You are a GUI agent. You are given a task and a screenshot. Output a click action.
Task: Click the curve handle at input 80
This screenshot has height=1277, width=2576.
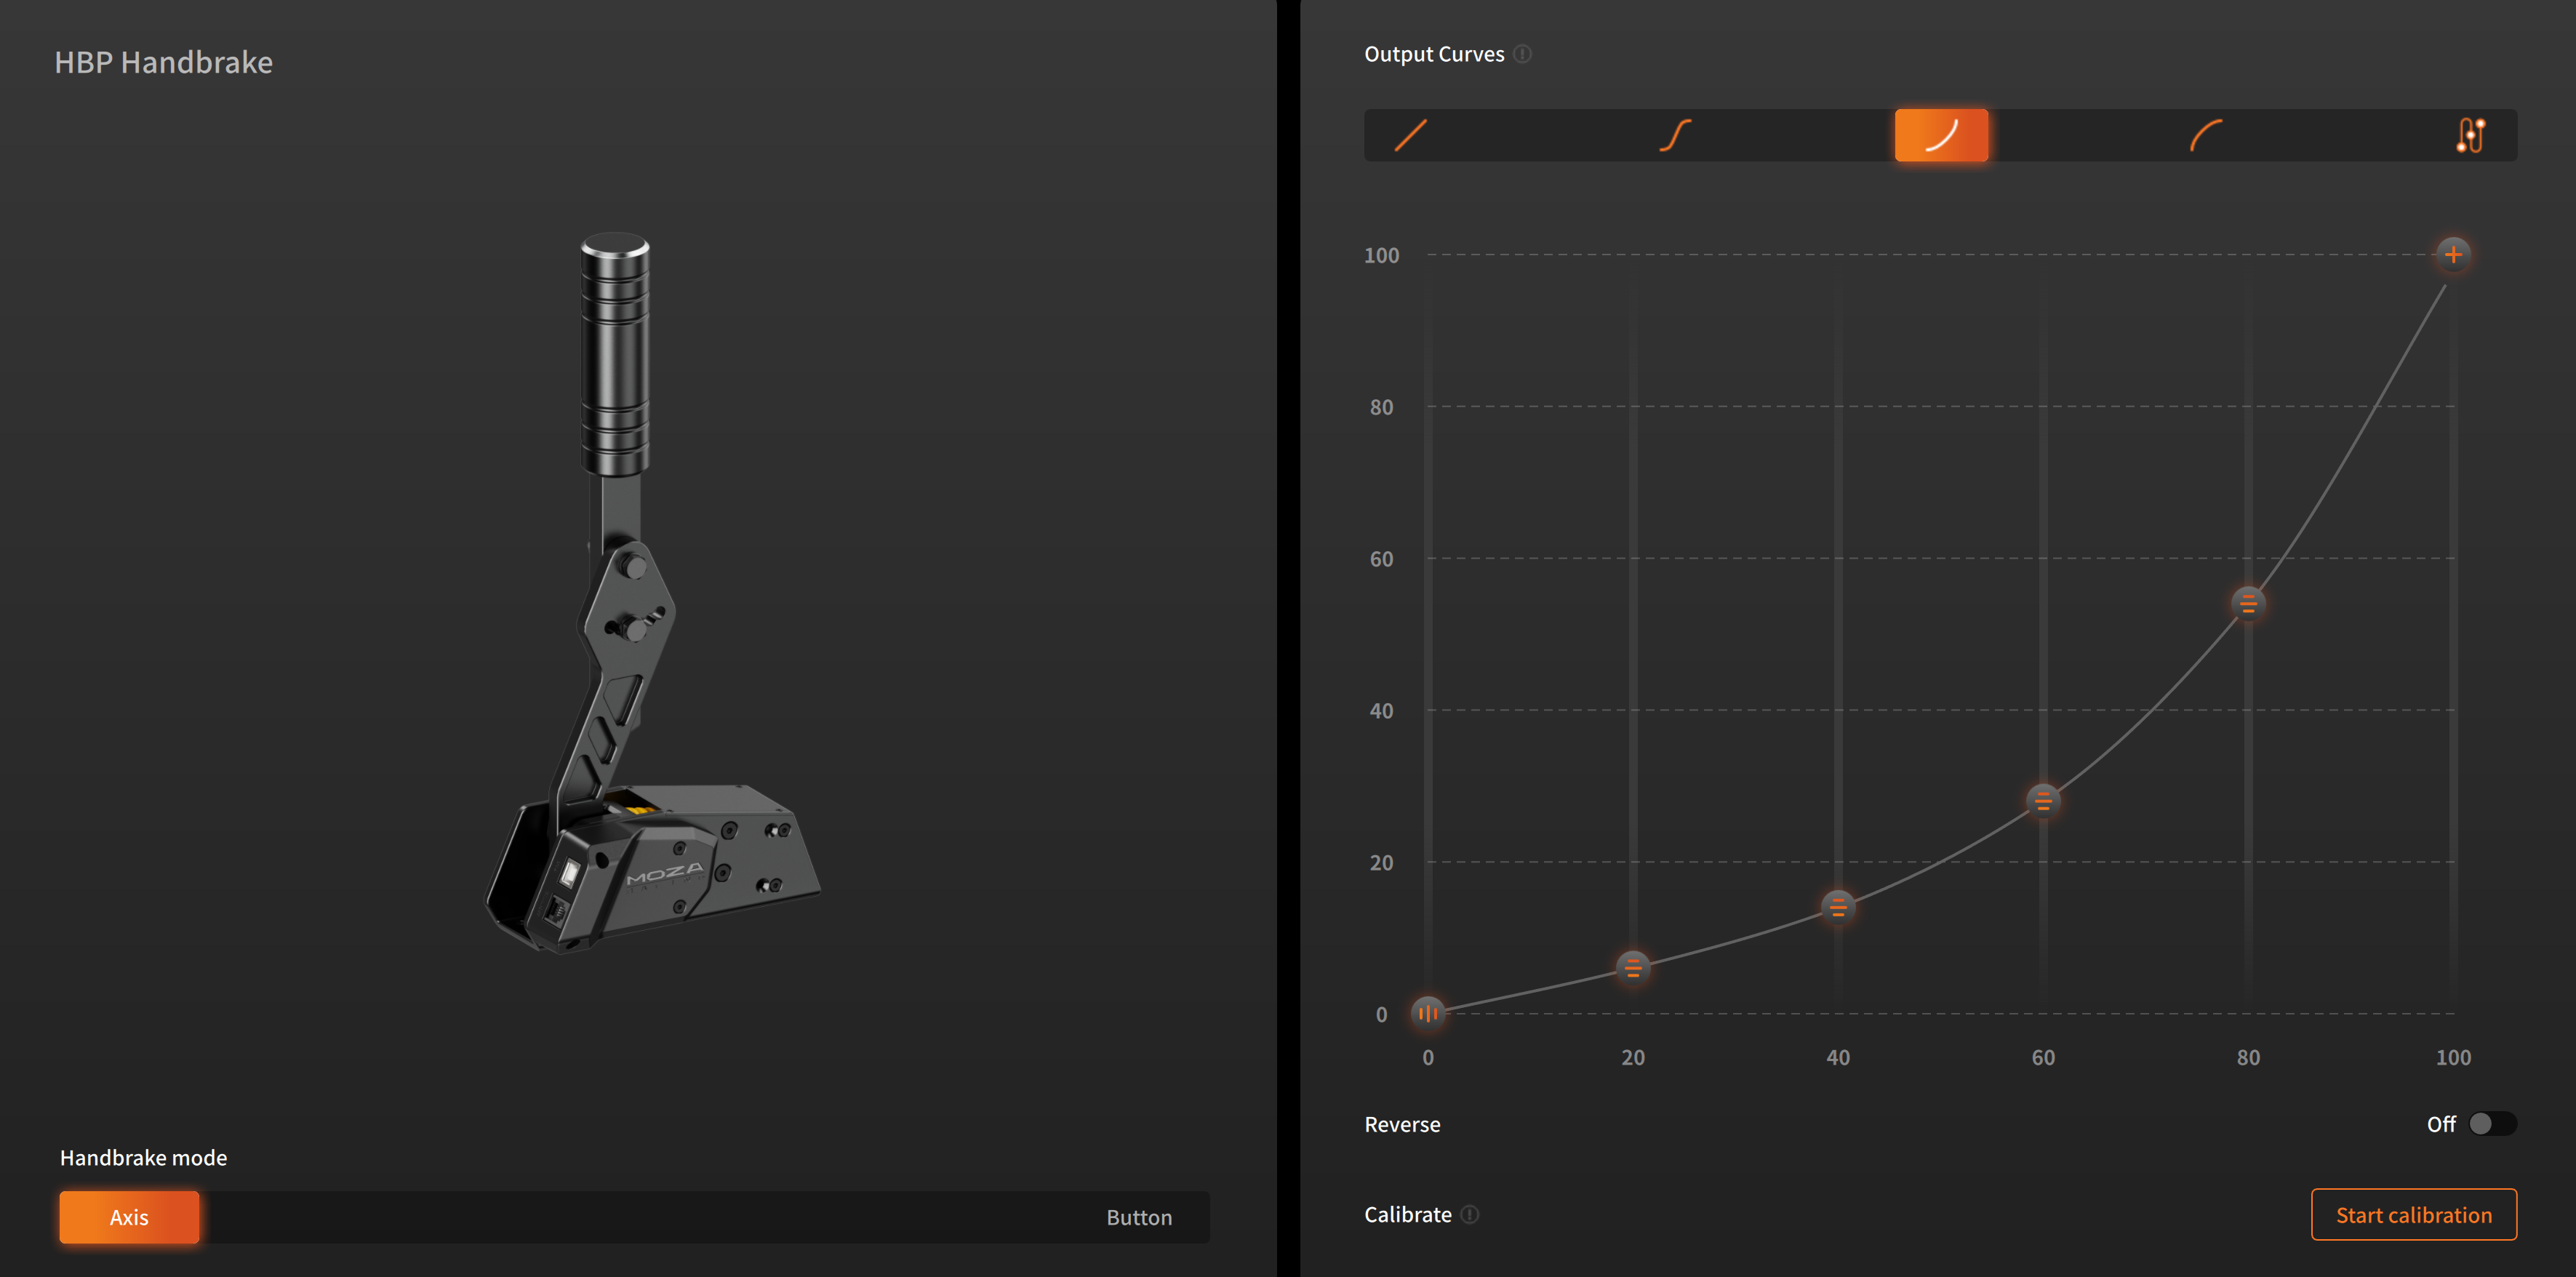tap(2248, 604)
